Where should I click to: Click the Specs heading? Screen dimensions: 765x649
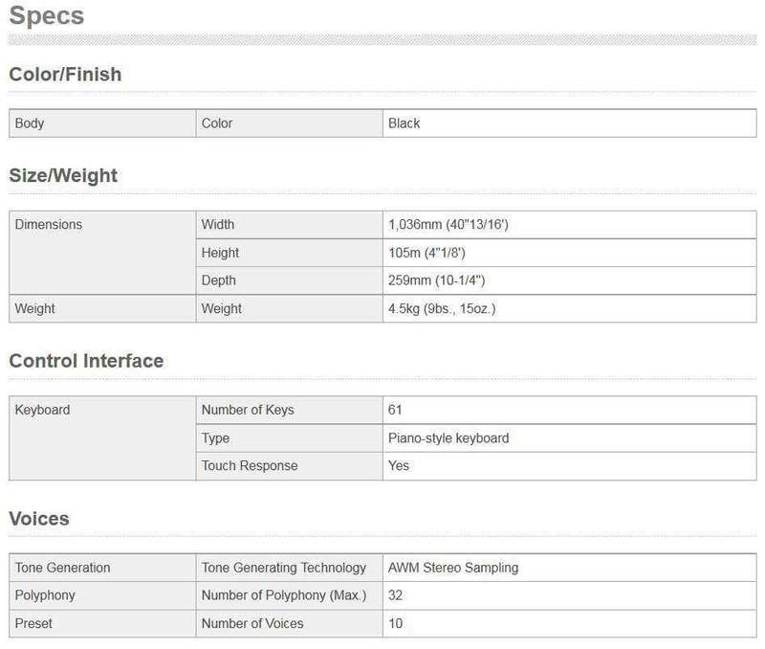point(46,17)
